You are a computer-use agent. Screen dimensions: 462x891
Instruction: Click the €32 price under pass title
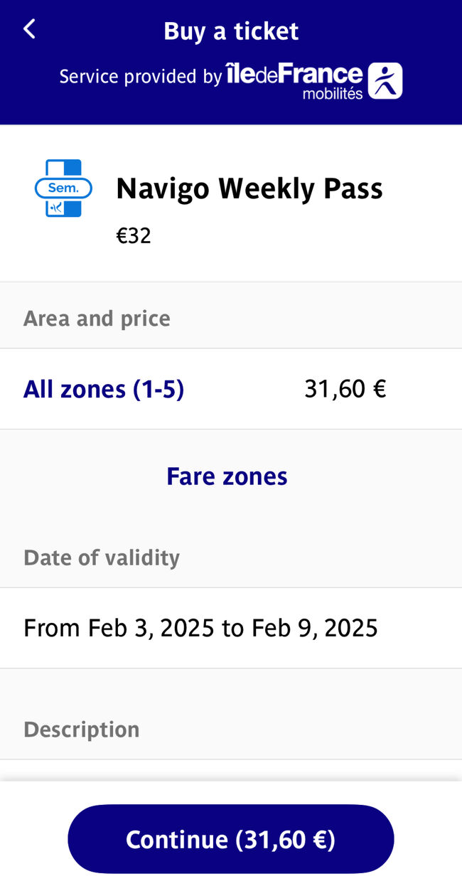coord(134,236)
